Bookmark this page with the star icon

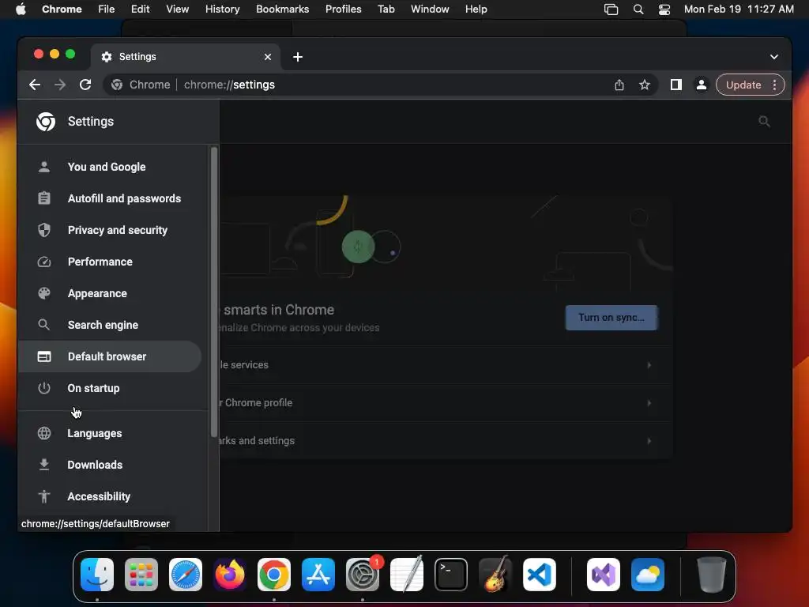point(645,85)
